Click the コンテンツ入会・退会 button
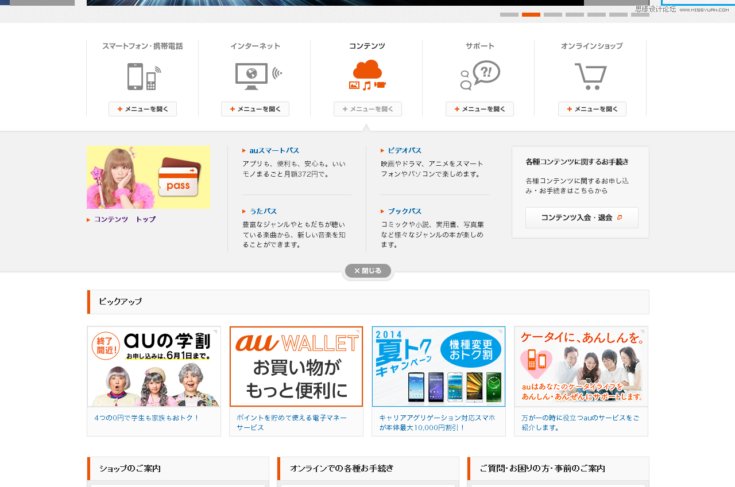The width and height of the screenshot is (735, 487). [582, 217]
